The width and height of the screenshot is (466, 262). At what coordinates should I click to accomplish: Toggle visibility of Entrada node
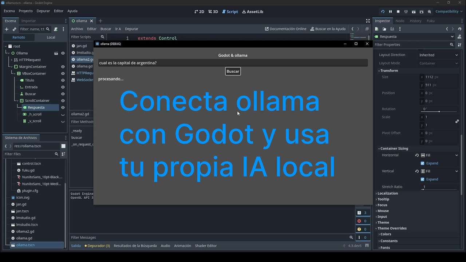click(63, 87)
